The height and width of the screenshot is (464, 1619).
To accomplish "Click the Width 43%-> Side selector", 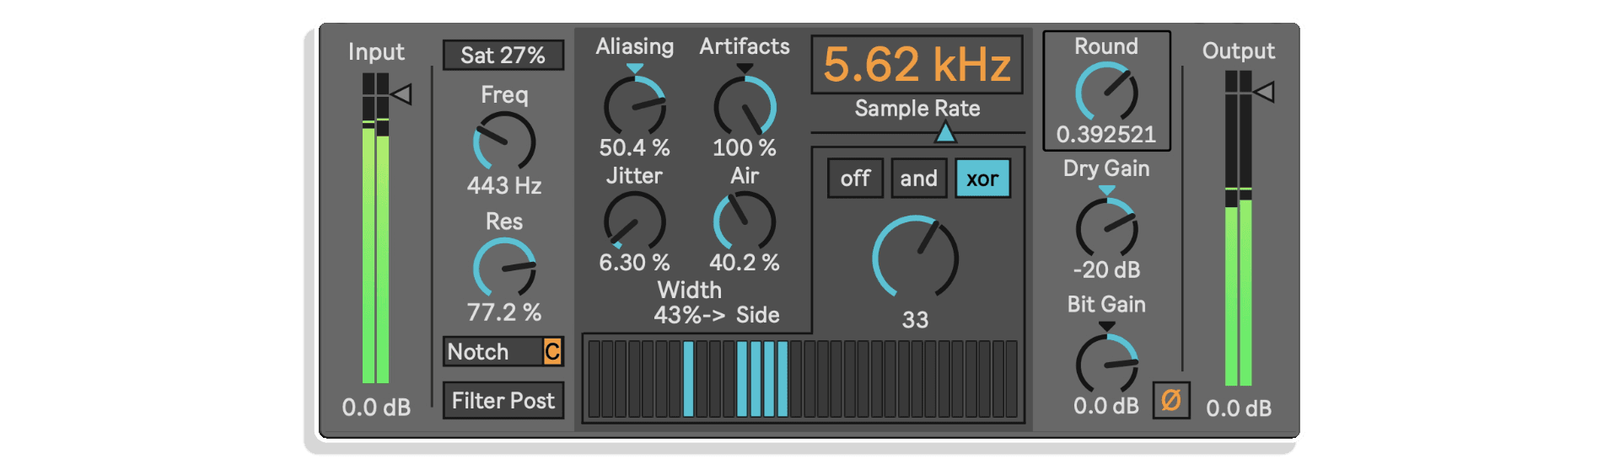I will point(716,315).
